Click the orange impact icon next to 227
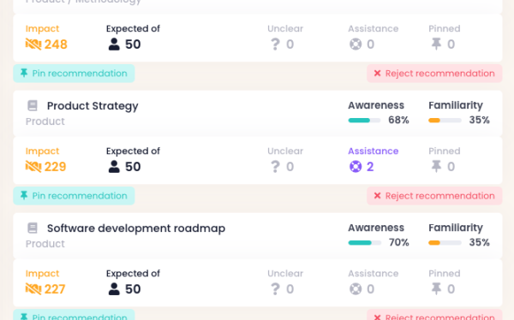The height and width of the screenshot is (320, 514). (x=33, y=289)
